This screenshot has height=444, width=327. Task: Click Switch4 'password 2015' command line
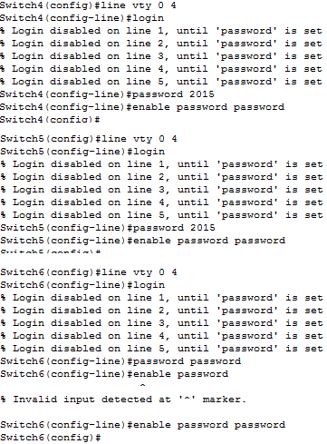[107, 94]
